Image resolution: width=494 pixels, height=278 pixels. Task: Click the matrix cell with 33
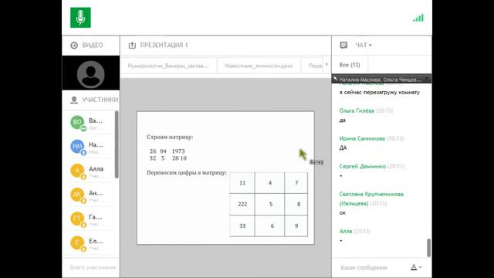click(242, 225)
